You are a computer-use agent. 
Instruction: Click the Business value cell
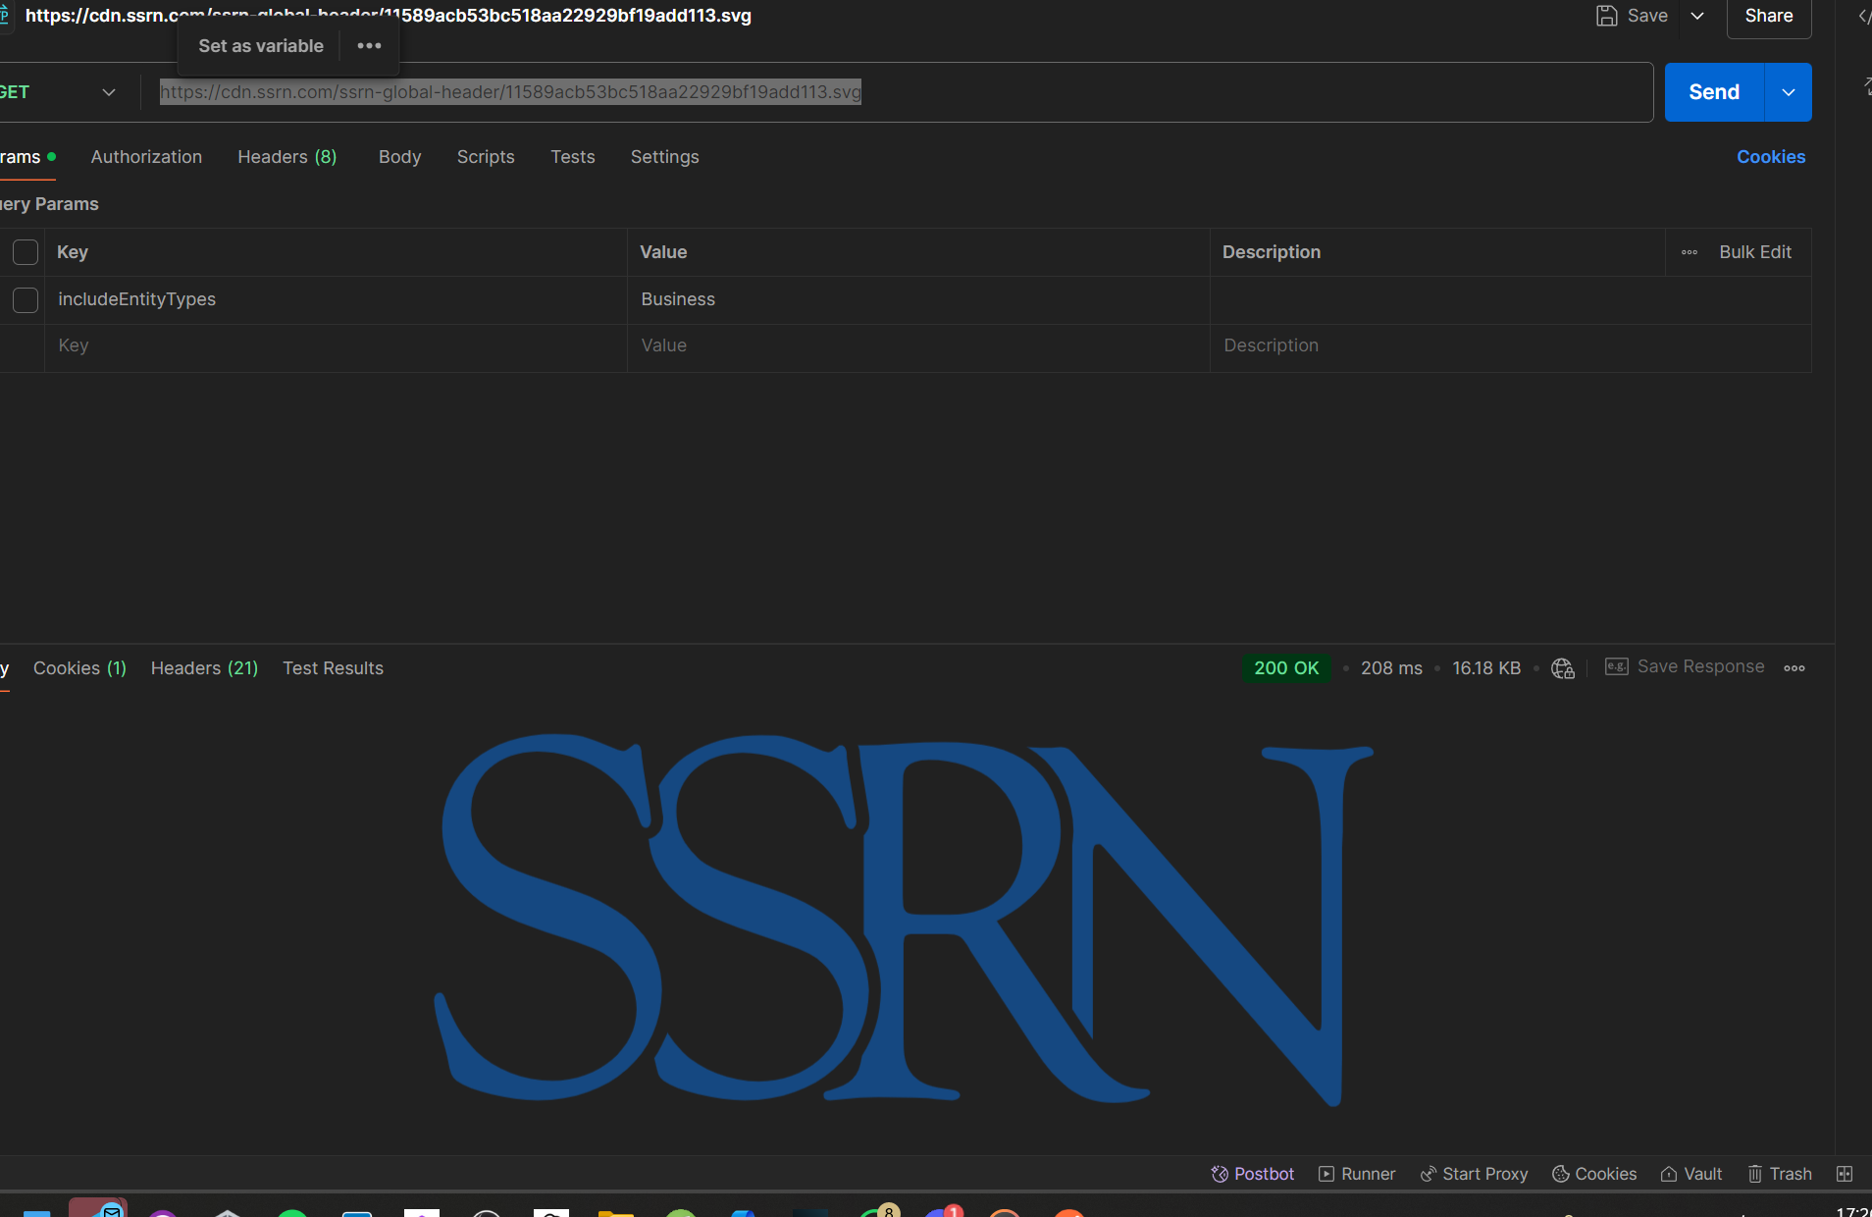918,299
